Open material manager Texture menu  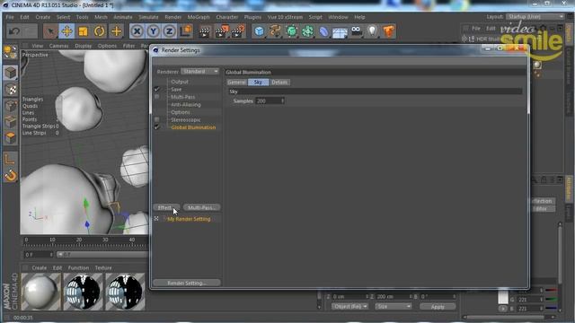tap(103, 268)
